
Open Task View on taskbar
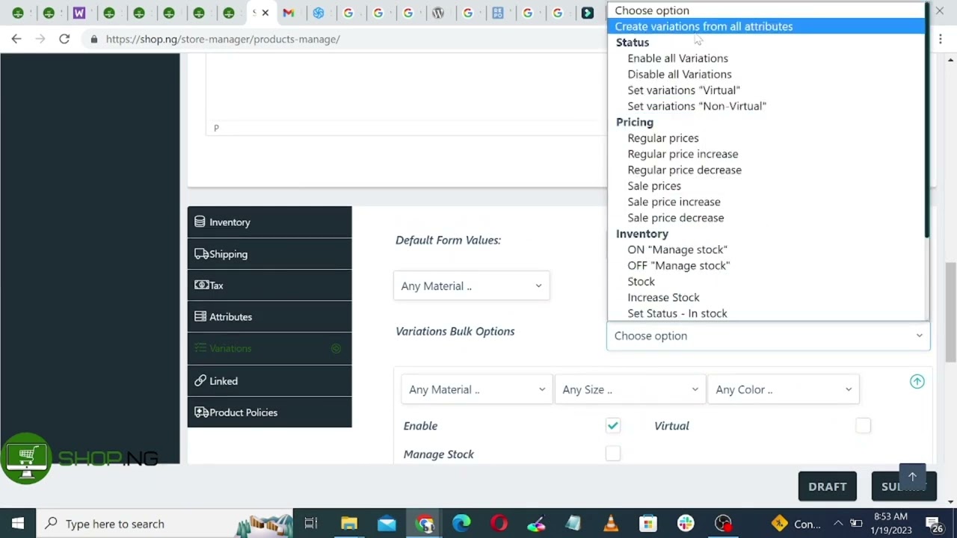click(311, 524)
